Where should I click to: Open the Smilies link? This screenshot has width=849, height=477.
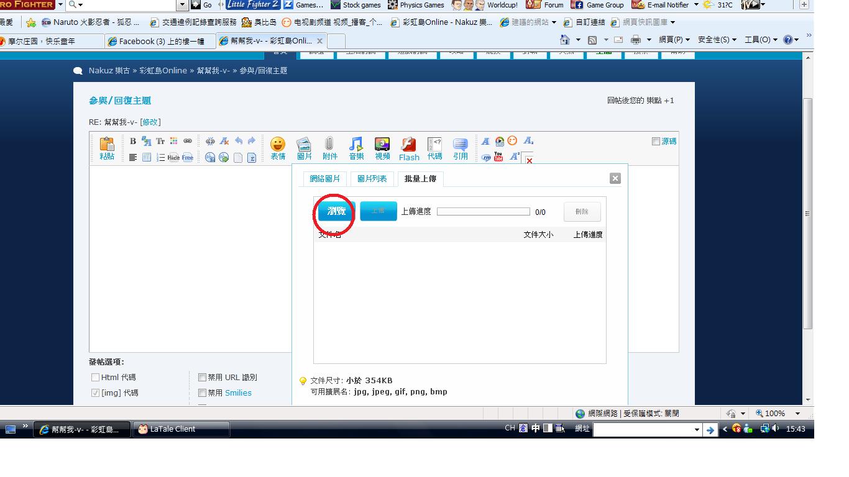[238, 393]
